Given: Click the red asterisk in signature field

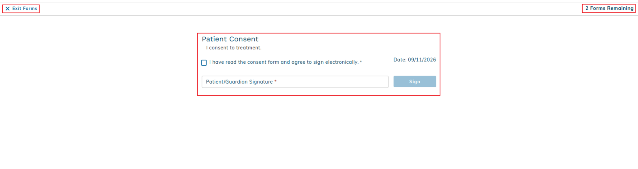Looking at the screenshot, I should (275, 81).
